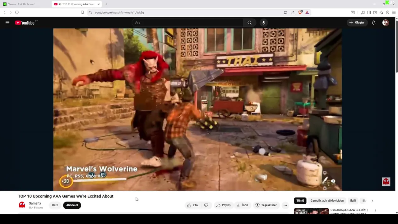The height and width of the screenshot is (224, 398).
Task: Subscribe with the Abone ol button
Action: pyautogui.click(x=72, y=205)
